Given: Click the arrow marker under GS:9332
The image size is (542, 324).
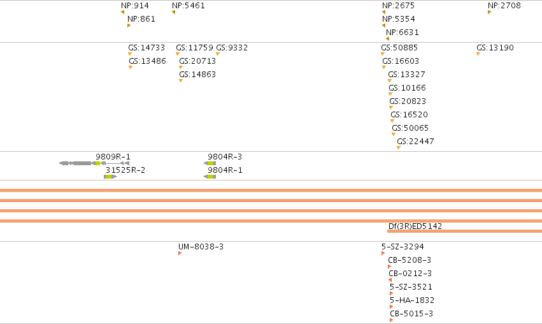Looking at the screenshot, I should [x=218, y=54].
